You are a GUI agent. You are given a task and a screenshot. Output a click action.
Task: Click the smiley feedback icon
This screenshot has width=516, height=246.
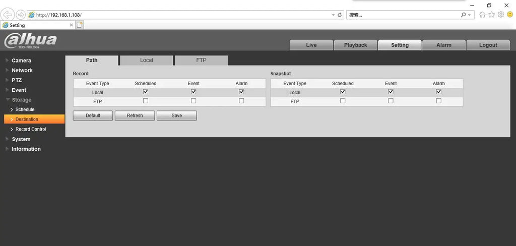tap(510, 15)
